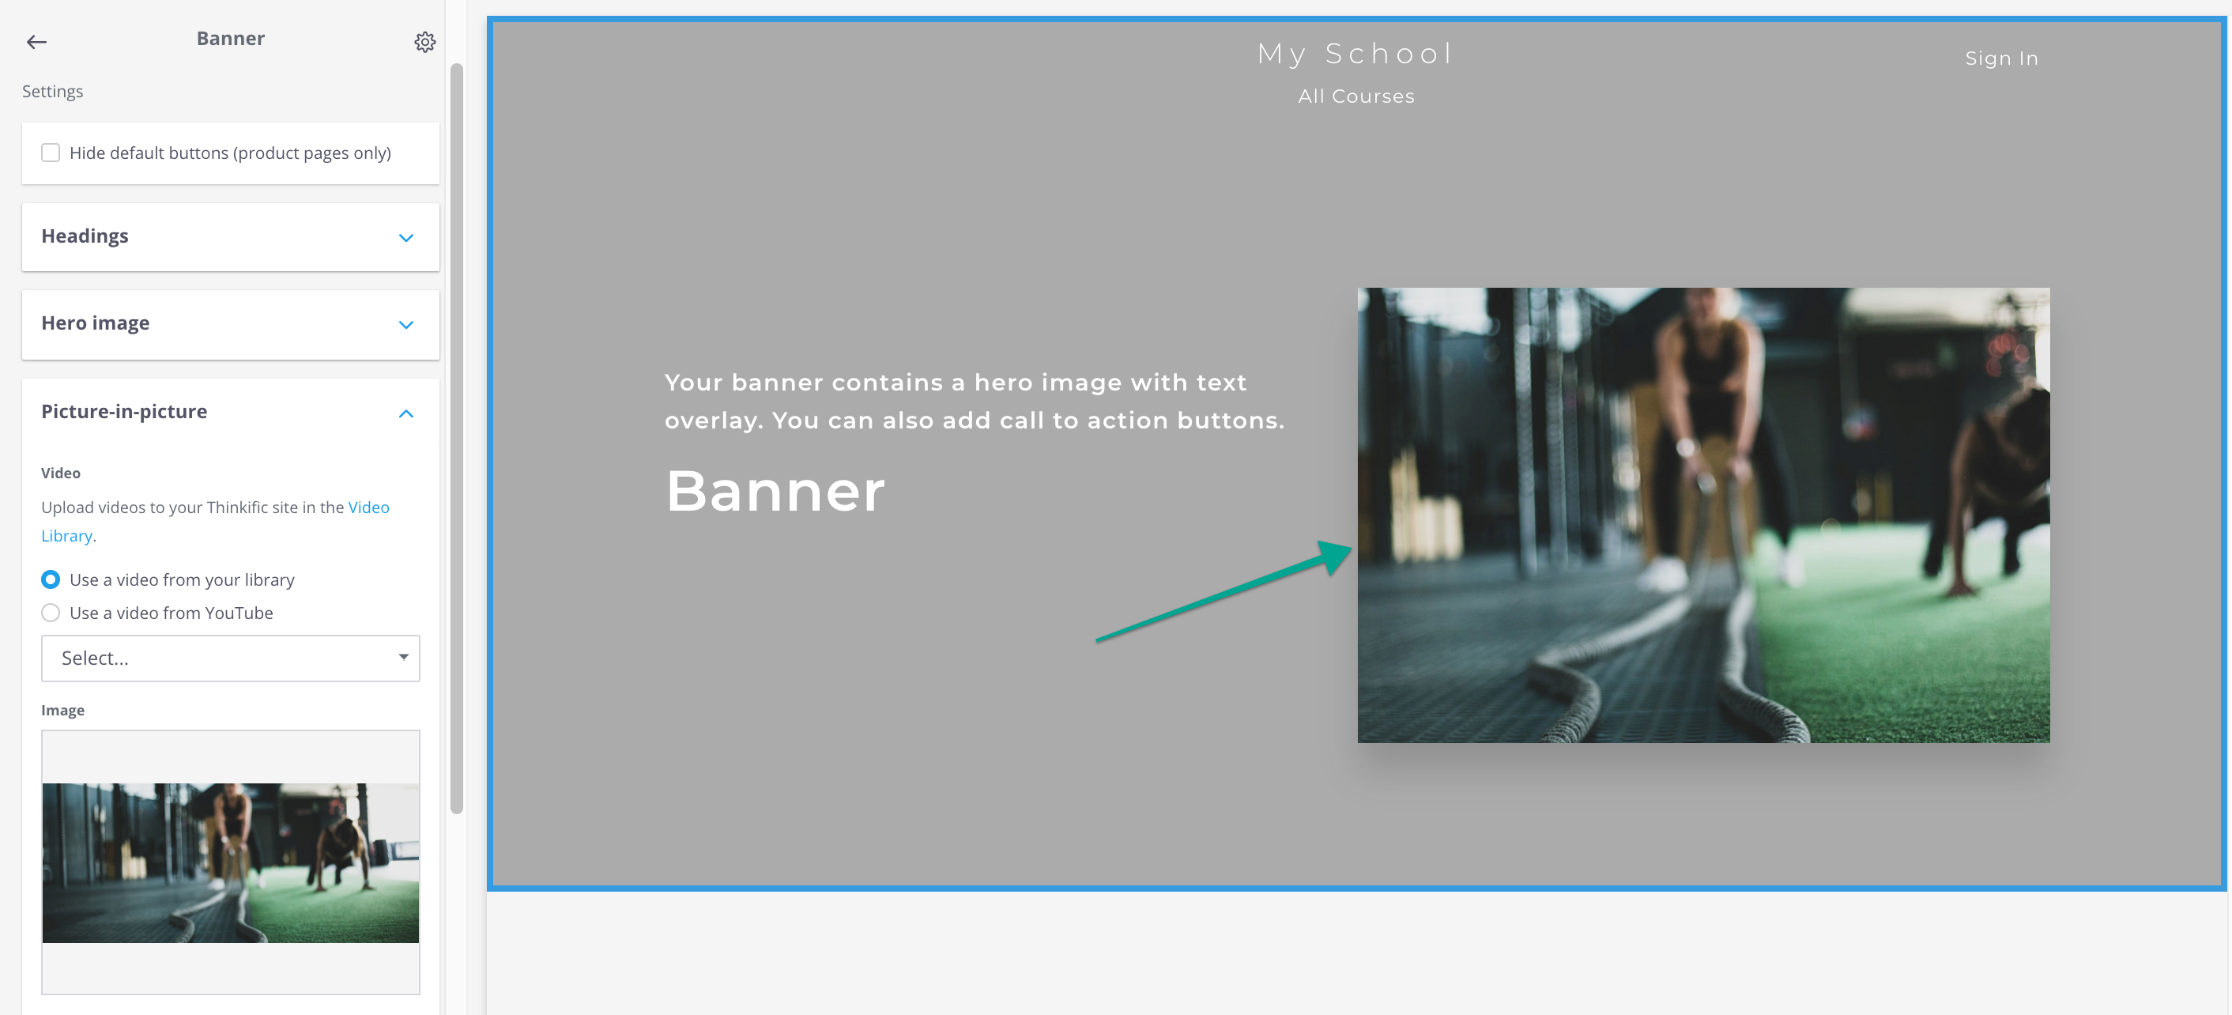Click the Headings section label

(85, 236)
